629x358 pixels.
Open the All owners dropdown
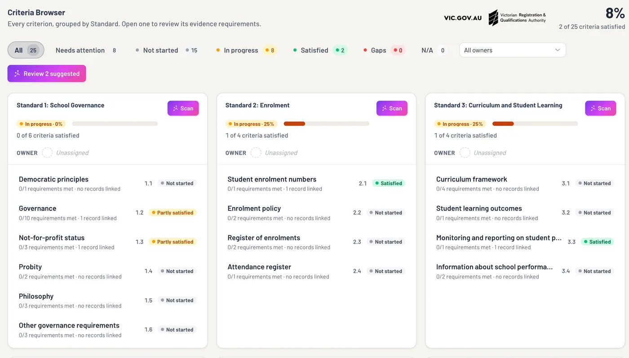(512, 50)
